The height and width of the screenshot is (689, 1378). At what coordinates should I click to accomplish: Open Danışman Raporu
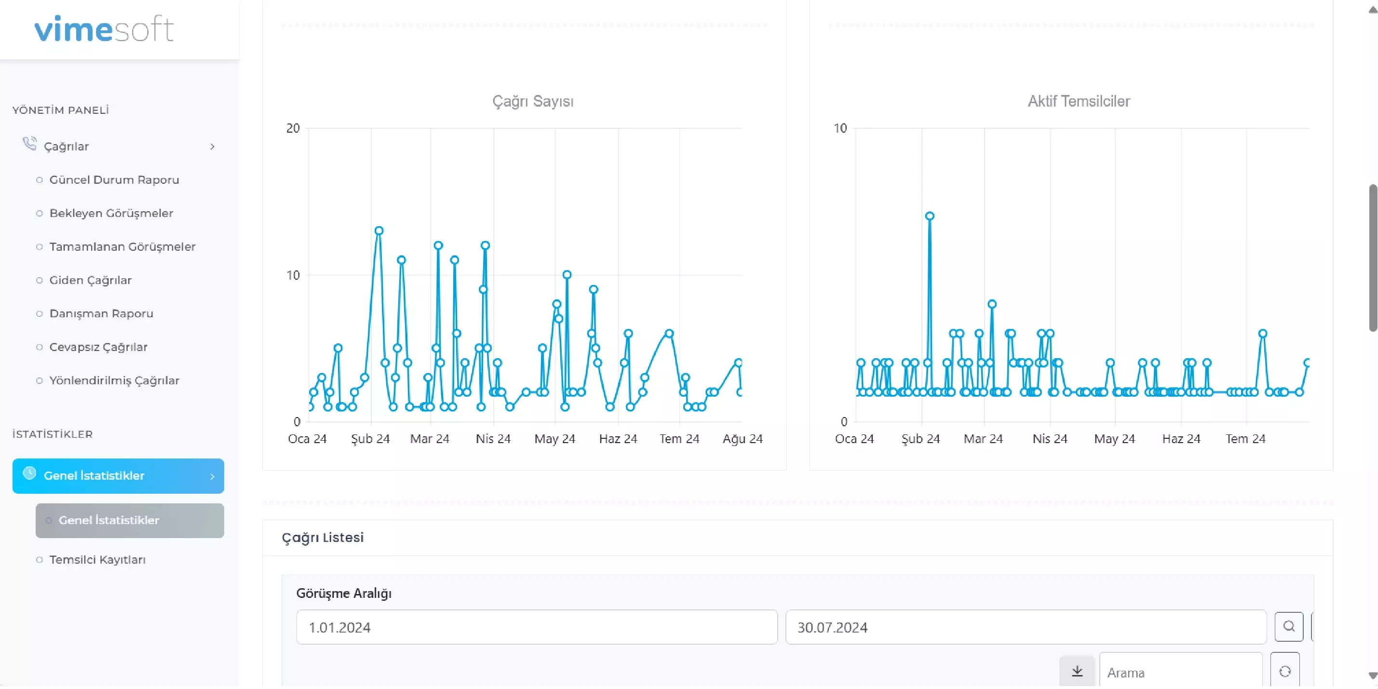coord(101,314)
